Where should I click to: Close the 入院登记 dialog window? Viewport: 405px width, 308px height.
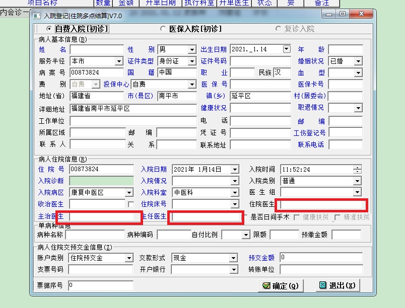tap(361, 14)
